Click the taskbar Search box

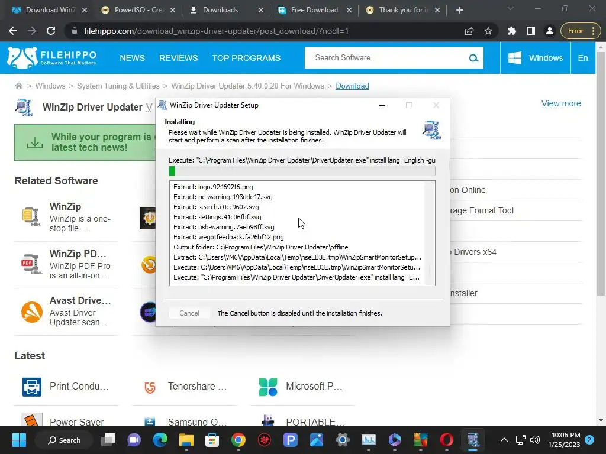64,440
